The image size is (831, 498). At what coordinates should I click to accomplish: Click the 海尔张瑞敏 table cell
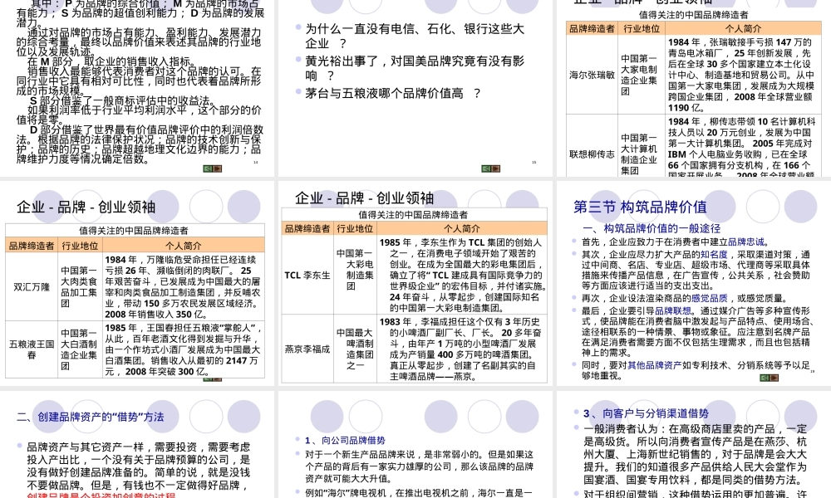[592, 76]
